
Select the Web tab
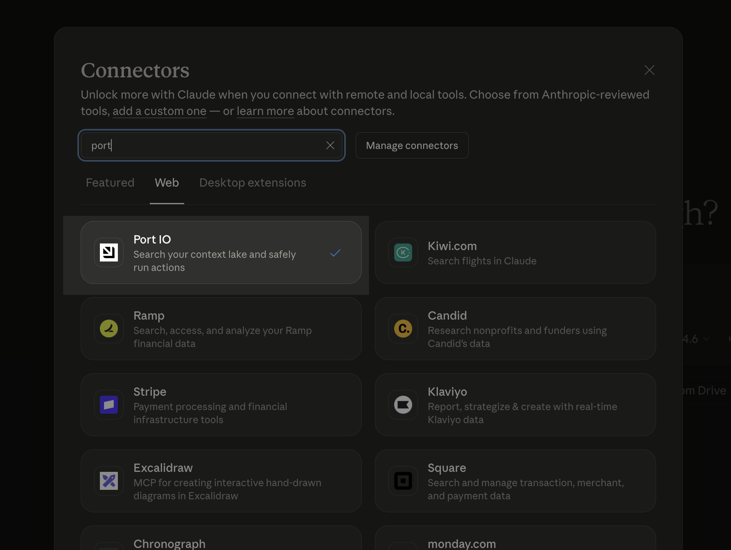[167, 183]
